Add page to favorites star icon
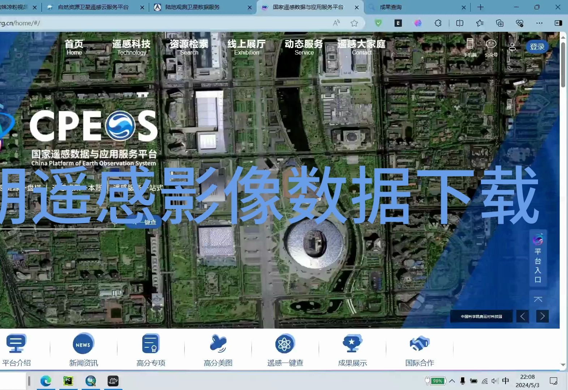The height and width of the screenshot is (390, 568). pyautogui.click(x=354, y=23)
